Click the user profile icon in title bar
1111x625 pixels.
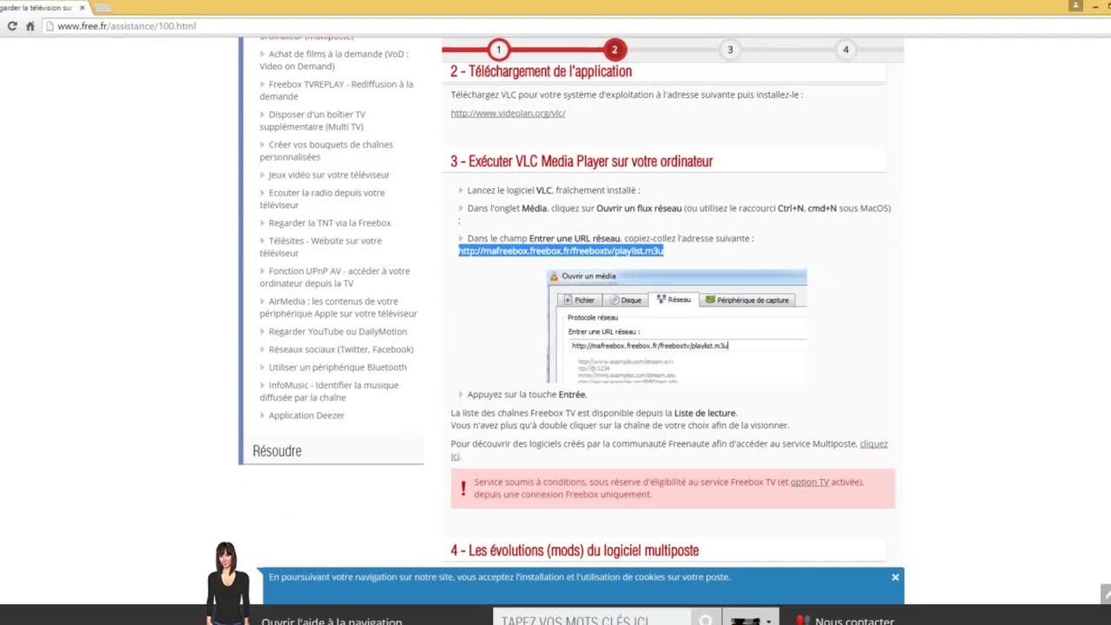click(x=1075, y=6)
